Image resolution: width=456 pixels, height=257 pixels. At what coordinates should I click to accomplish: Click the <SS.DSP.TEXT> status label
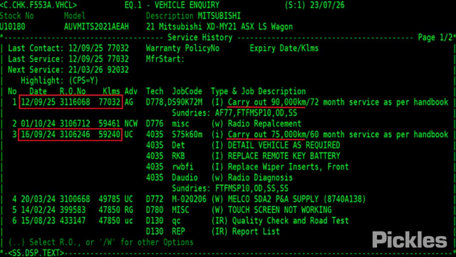(36, 253)
